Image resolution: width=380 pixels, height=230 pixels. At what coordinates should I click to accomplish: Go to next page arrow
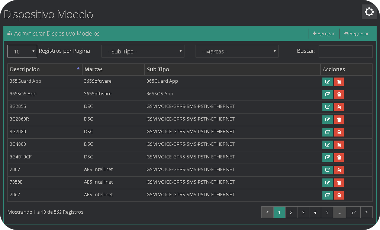[366, 212]
